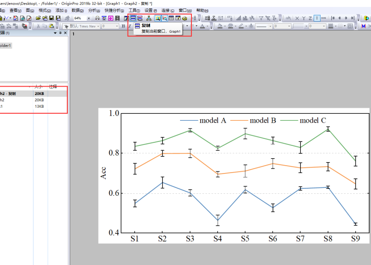
Task: Click the set as Y error bar icon
Action: 317,18
